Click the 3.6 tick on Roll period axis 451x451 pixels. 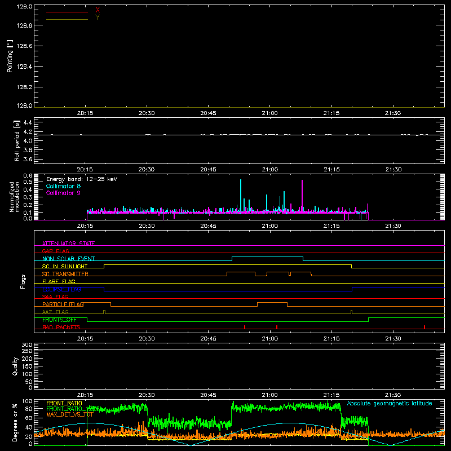coord(28,160)
